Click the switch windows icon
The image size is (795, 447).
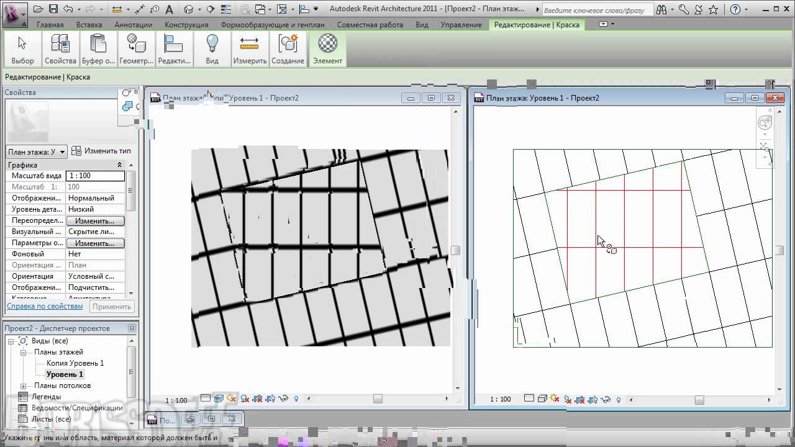pos(260,9)
